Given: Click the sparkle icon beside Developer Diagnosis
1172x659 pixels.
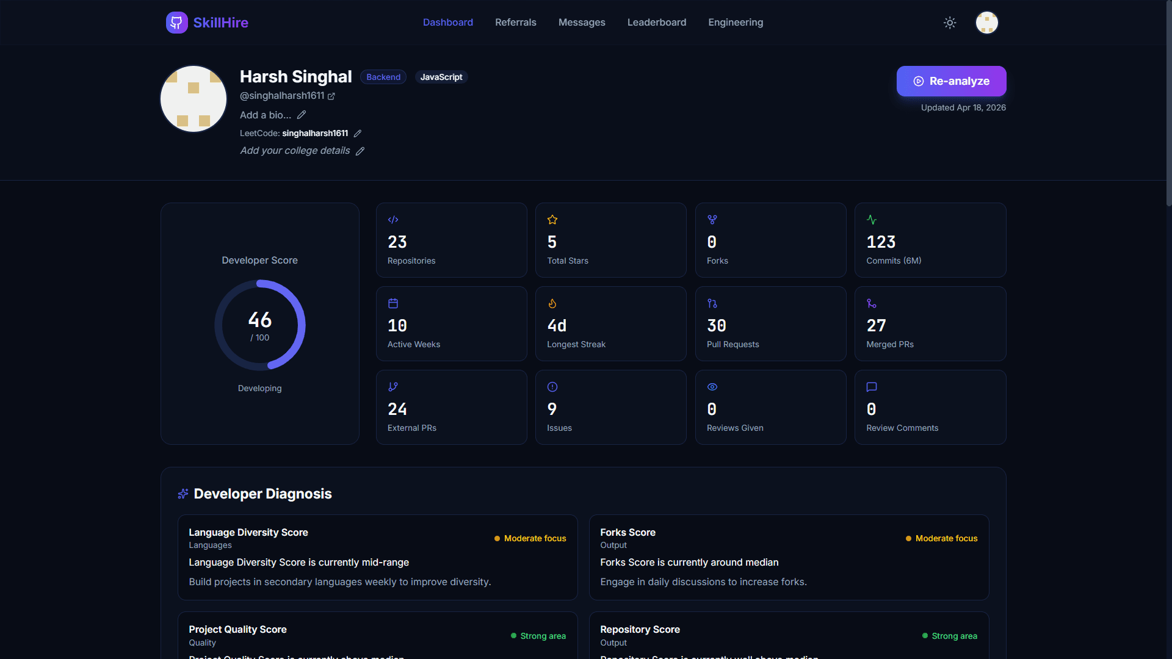Looking at the screenshot, I should (x=183, y=494).
